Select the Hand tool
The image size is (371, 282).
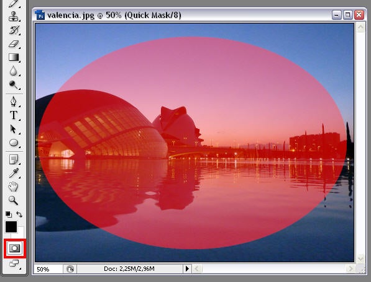(x=14, y=187)
